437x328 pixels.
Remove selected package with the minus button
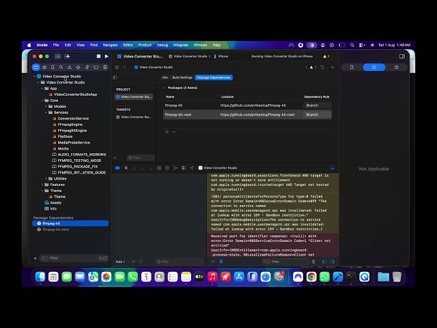click(174, 132)
